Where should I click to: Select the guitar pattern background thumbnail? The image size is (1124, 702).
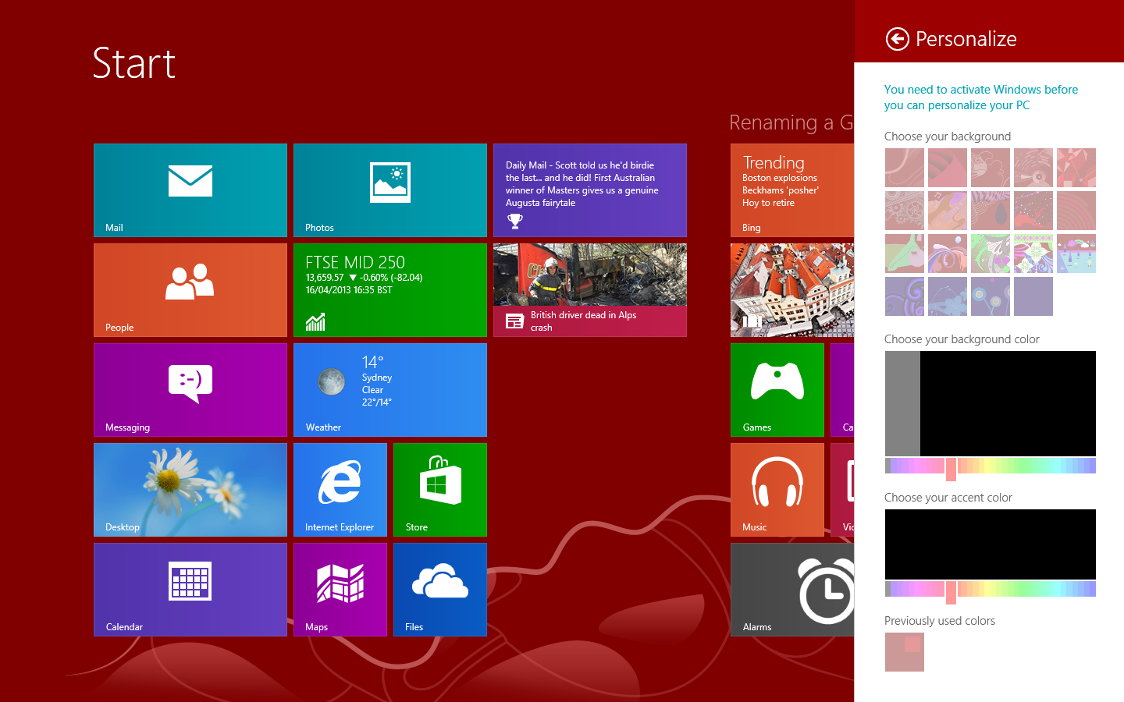[x=948, y=211]
